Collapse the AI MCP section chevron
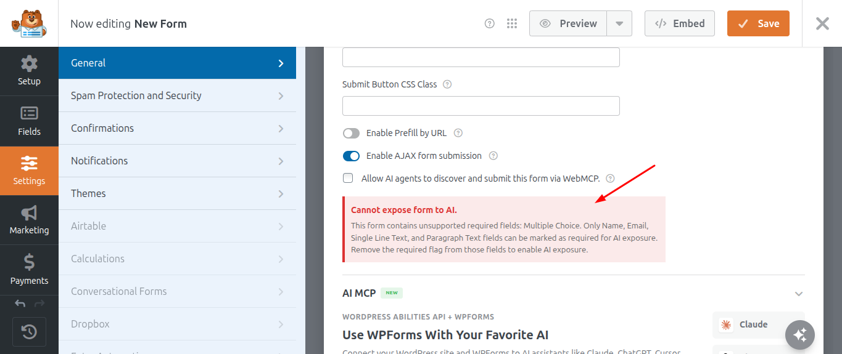Viewport: 842px width, 354px height. 799,294
